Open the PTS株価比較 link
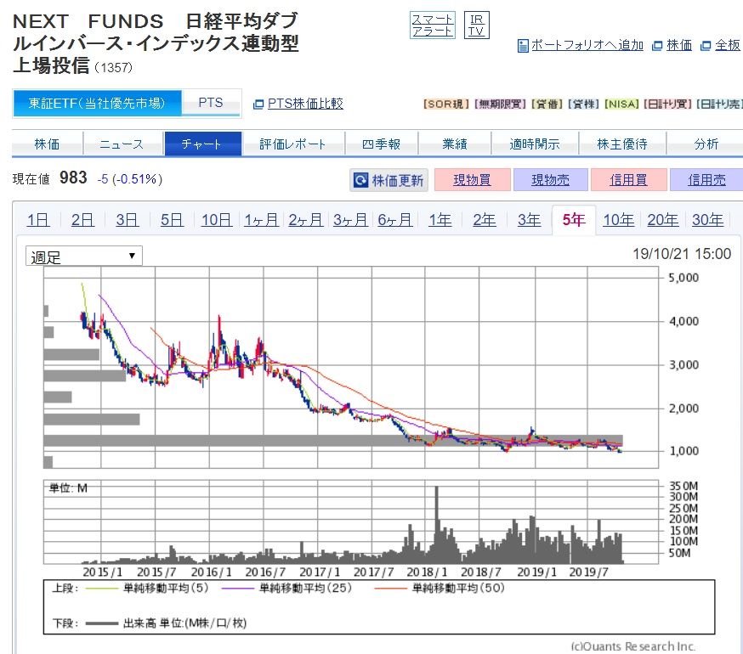This screenshot has height=654, width=743. coord(305,104)
